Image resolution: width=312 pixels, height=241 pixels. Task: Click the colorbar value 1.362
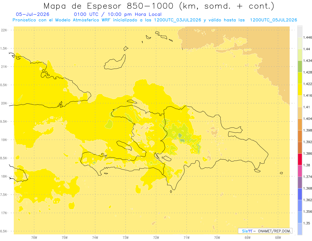pos(308,200)
